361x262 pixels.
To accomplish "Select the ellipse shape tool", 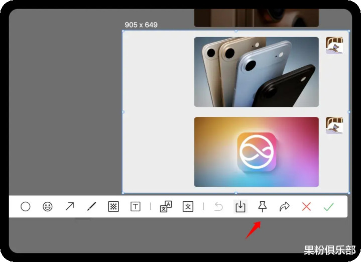I will [x=25, y=206].
